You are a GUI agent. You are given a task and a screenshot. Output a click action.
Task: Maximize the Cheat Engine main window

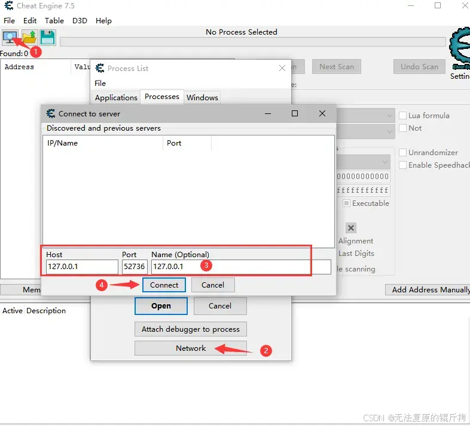(x=438, y=5)
